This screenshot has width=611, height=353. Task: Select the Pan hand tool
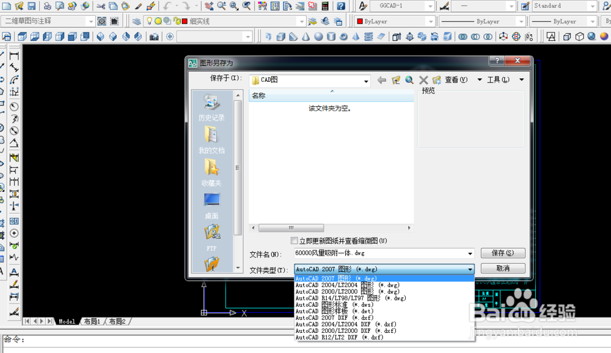[x=209, y=6]
